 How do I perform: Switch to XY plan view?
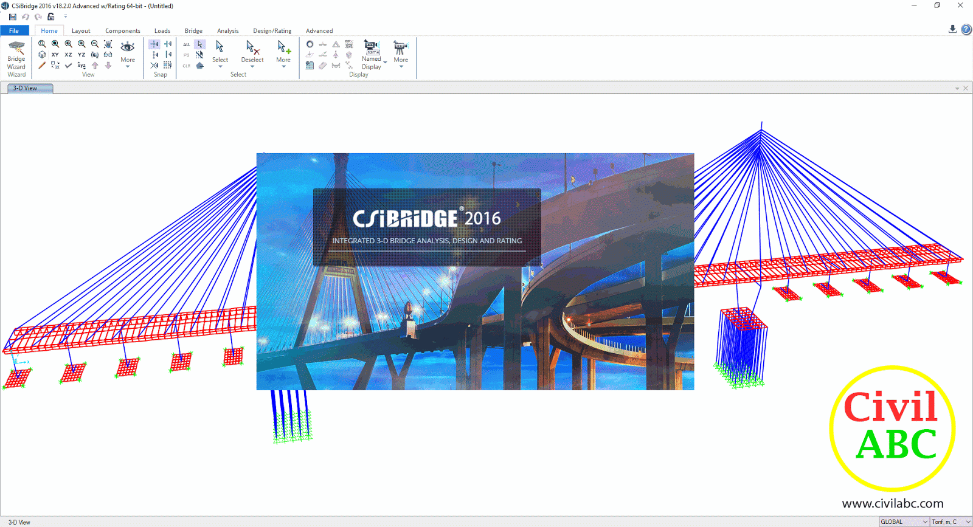click(55, 55)
